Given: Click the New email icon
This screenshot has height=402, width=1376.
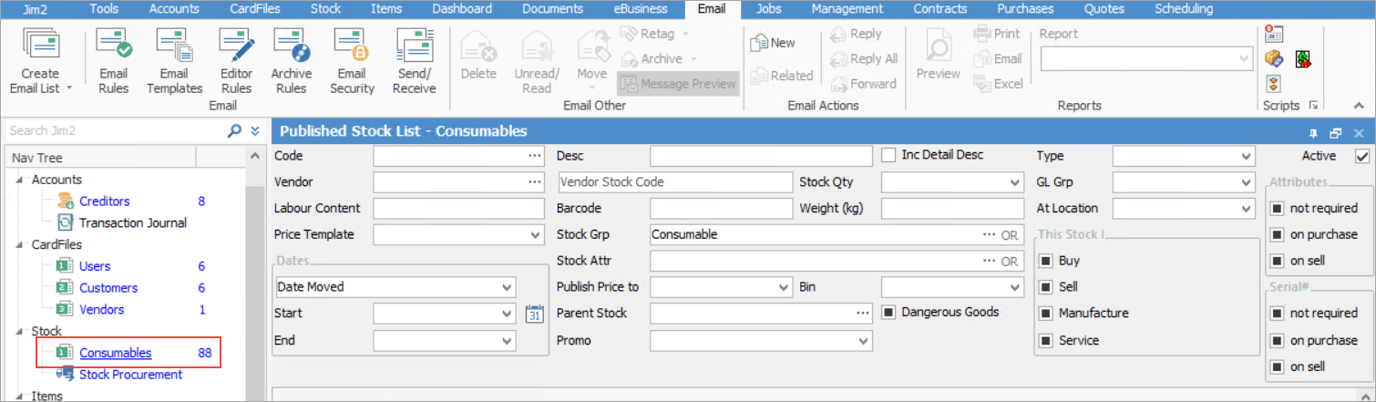Looking at the screenshot, I should tap(772, 43).
